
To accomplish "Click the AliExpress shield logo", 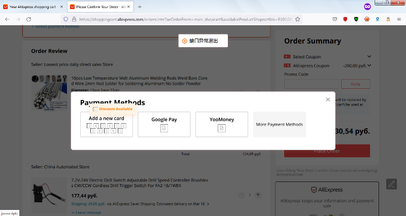I will pyautogui.click(x=314, y=190).
